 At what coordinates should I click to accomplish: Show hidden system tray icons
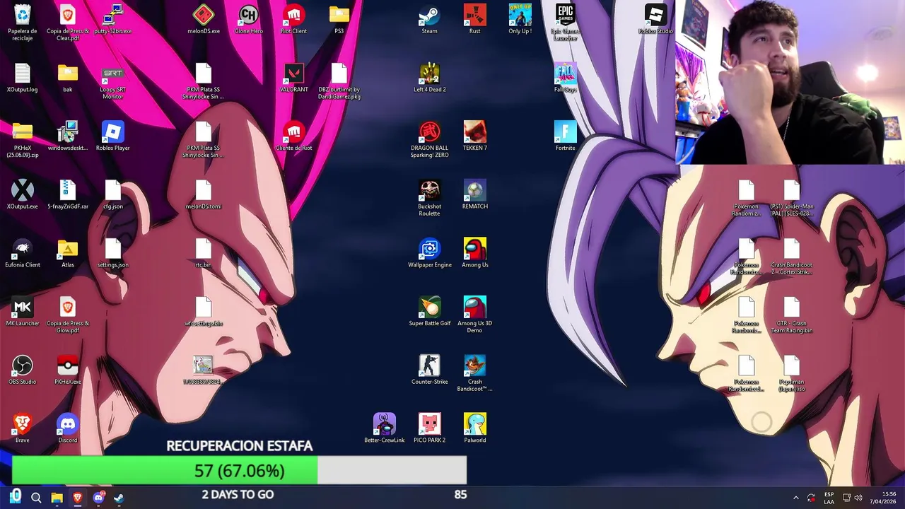pos(796,498)
